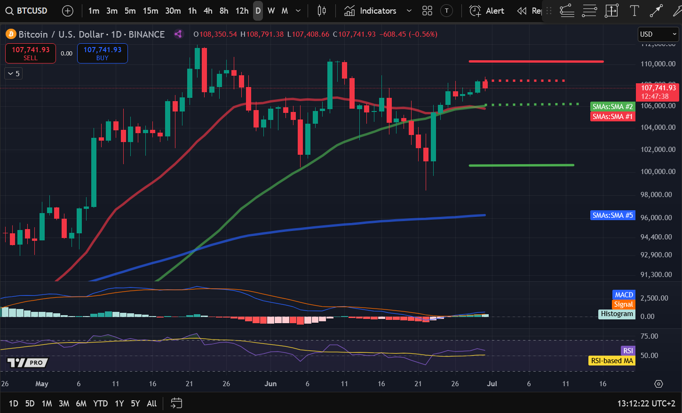Set date range to 5D
Viewport: 682px width, 413px height.
(x=30, y=403)
